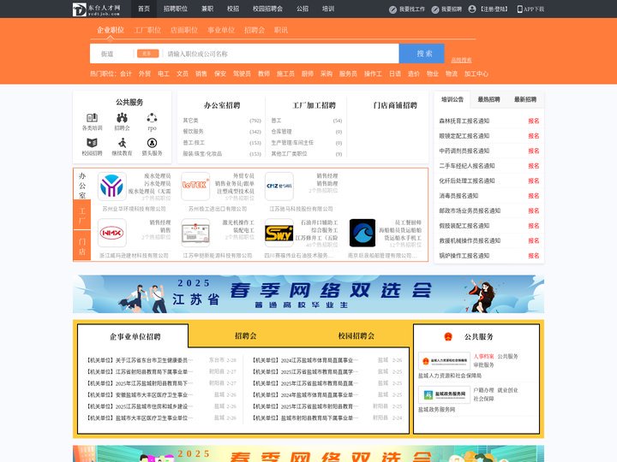
Task: Click the phone icon for APP下载
Action: tap(519, 9)
